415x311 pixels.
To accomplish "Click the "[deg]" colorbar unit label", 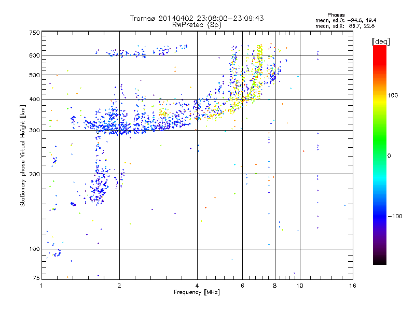I will (x=381, y=41).
